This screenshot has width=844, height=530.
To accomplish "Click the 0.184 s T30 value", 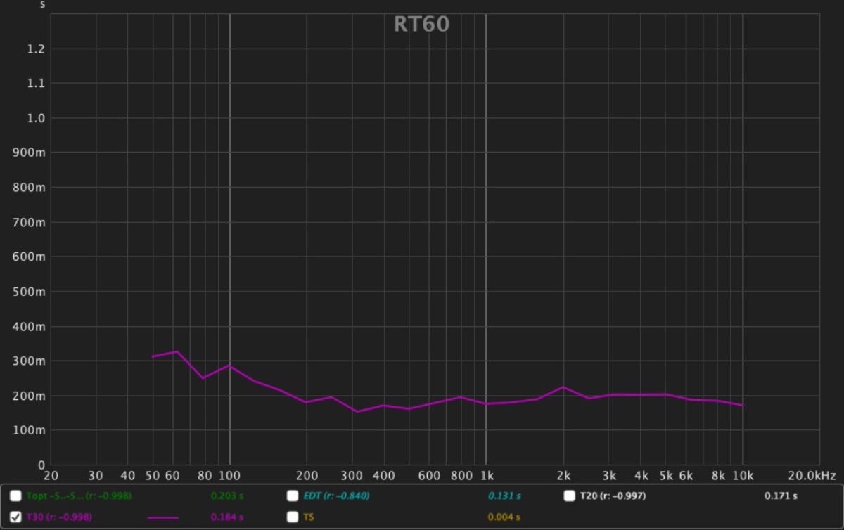I will 226,518.
